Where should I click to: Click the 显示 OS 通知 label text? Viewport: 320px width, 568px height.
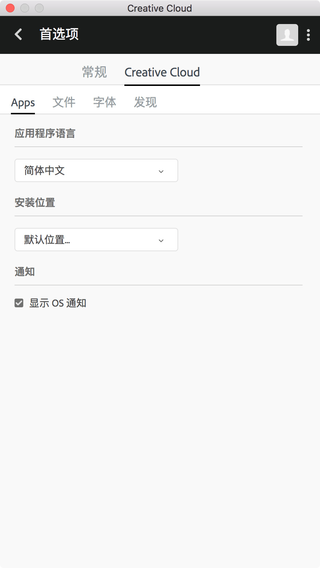point(58,303)
